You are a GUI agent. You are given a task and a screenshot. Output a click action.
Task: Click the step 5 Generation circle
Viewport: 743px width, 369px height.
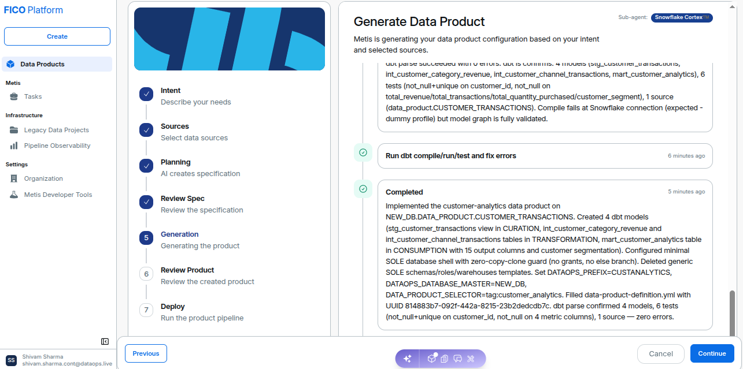point(146,238)
